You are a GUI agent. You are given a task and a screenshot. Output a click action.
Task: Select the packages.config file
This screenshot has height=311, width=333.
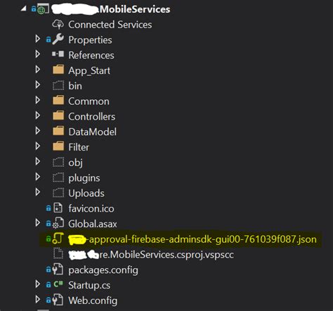103,270
